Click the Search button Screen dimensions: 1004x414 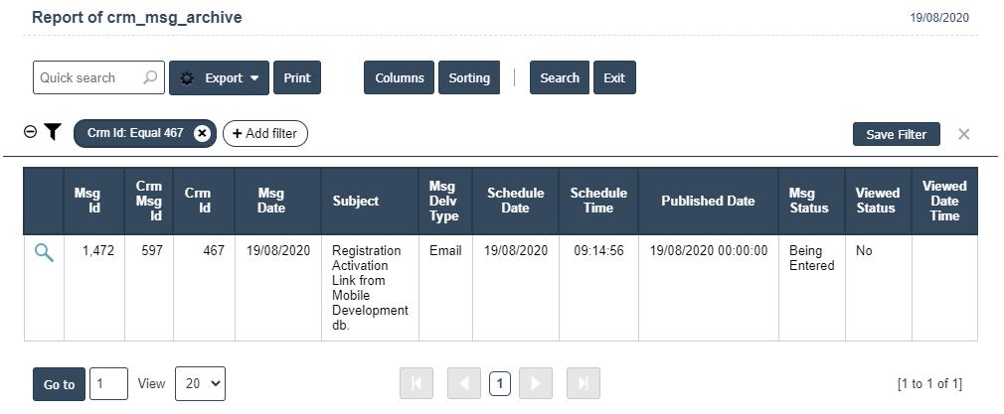pyautogui.click(x=560, y=78)
